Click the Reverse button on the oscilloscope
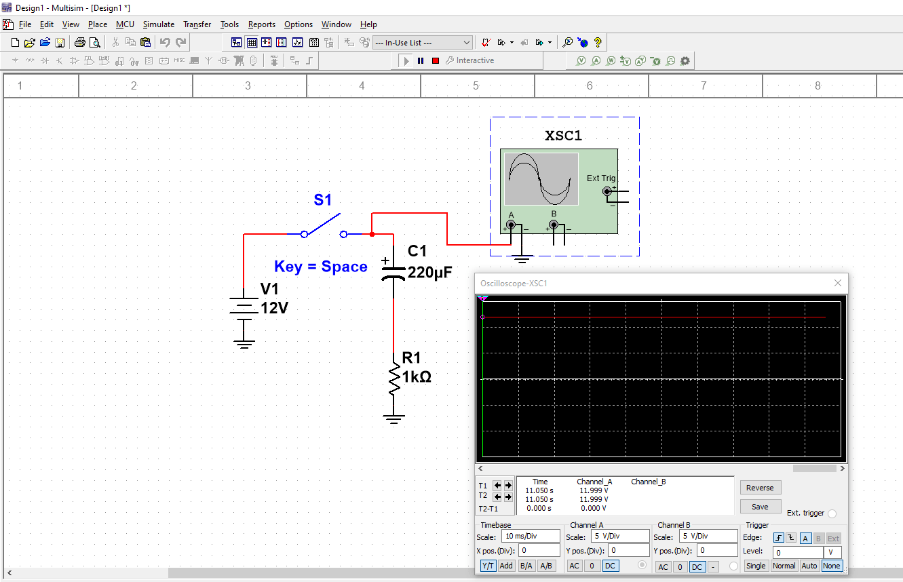The width and height of the screenshot is (903, 582). click(760, 487)
